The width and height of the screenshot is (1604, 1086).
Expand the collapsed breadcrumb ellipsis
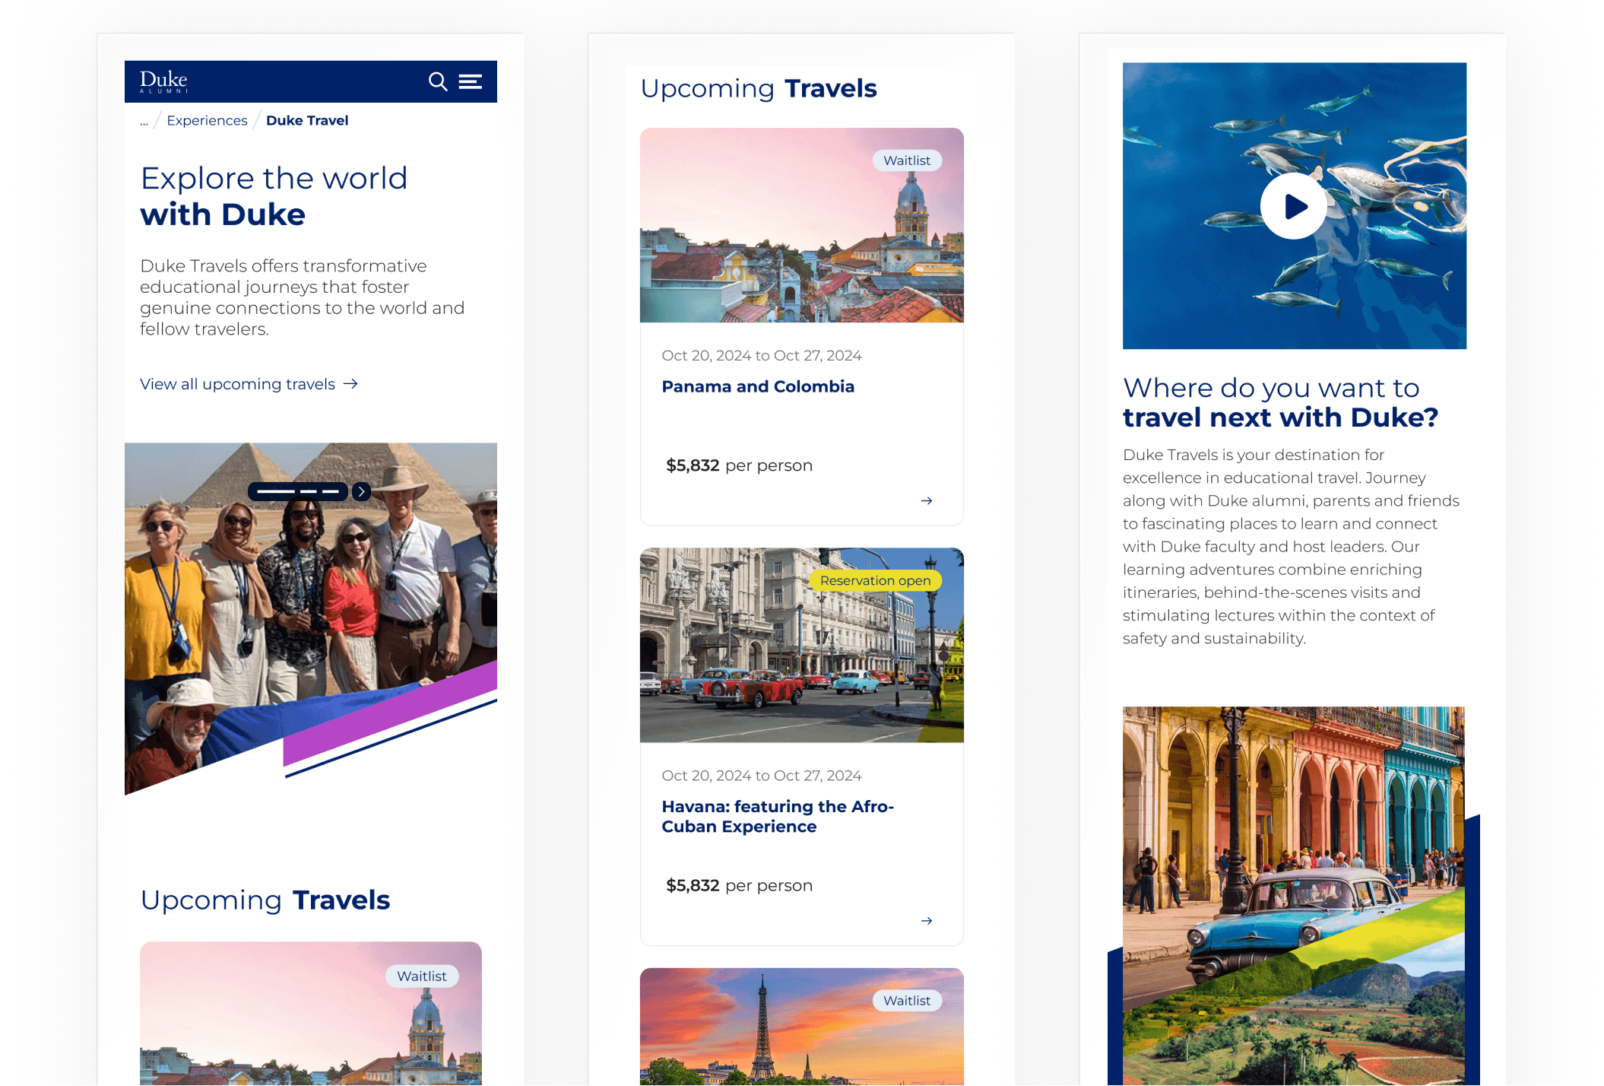144,120
